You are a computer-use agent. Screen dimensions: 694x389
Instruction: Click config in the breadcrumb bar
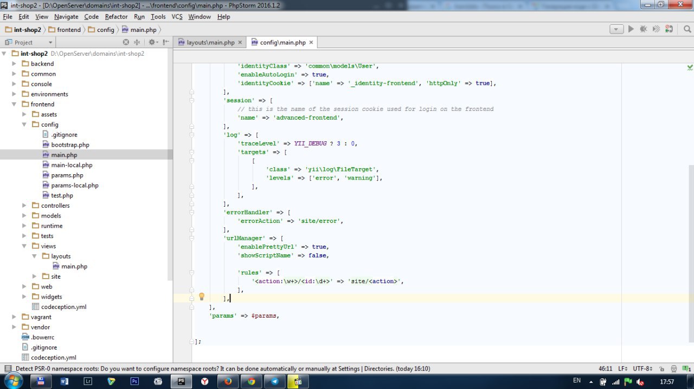click(x=105, y=30)
